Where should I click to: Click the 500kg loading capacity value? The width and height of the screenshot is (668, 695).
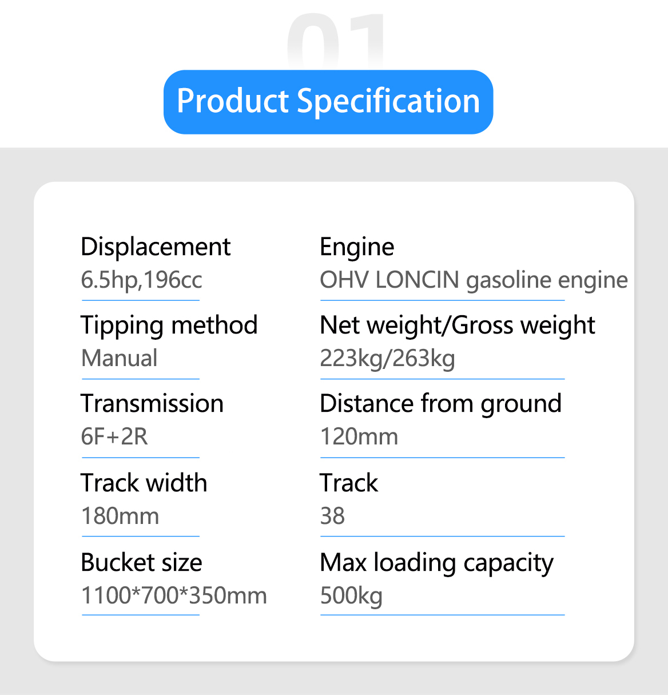pos(351,596)
